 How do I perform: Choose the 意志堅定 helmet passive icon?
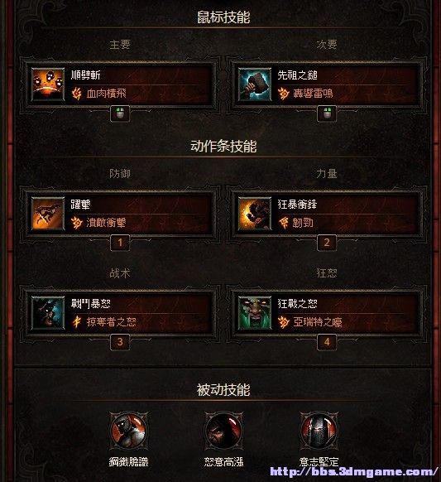coord(319,431)
